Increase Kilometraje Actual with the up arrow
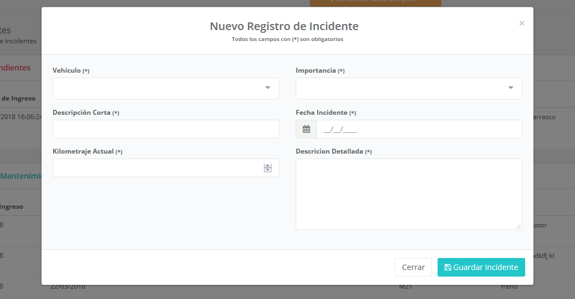 268,166
